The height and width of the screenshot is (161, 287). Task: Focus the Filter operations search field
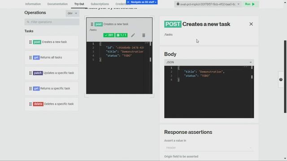point(52,22)
